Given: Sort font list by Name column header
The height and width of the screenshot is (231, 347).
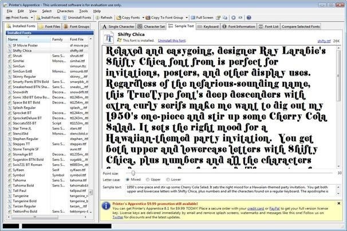Looking at the screenshot, I should coord(28,39).
